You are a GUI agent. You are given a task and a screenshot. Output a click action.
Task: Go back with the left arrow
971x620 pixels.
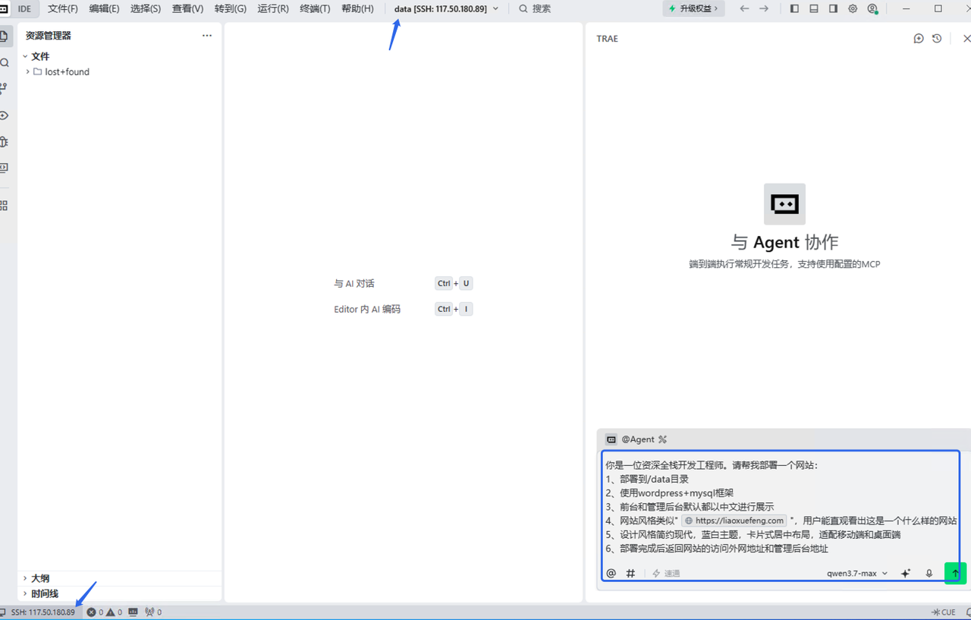pos(744,8)
